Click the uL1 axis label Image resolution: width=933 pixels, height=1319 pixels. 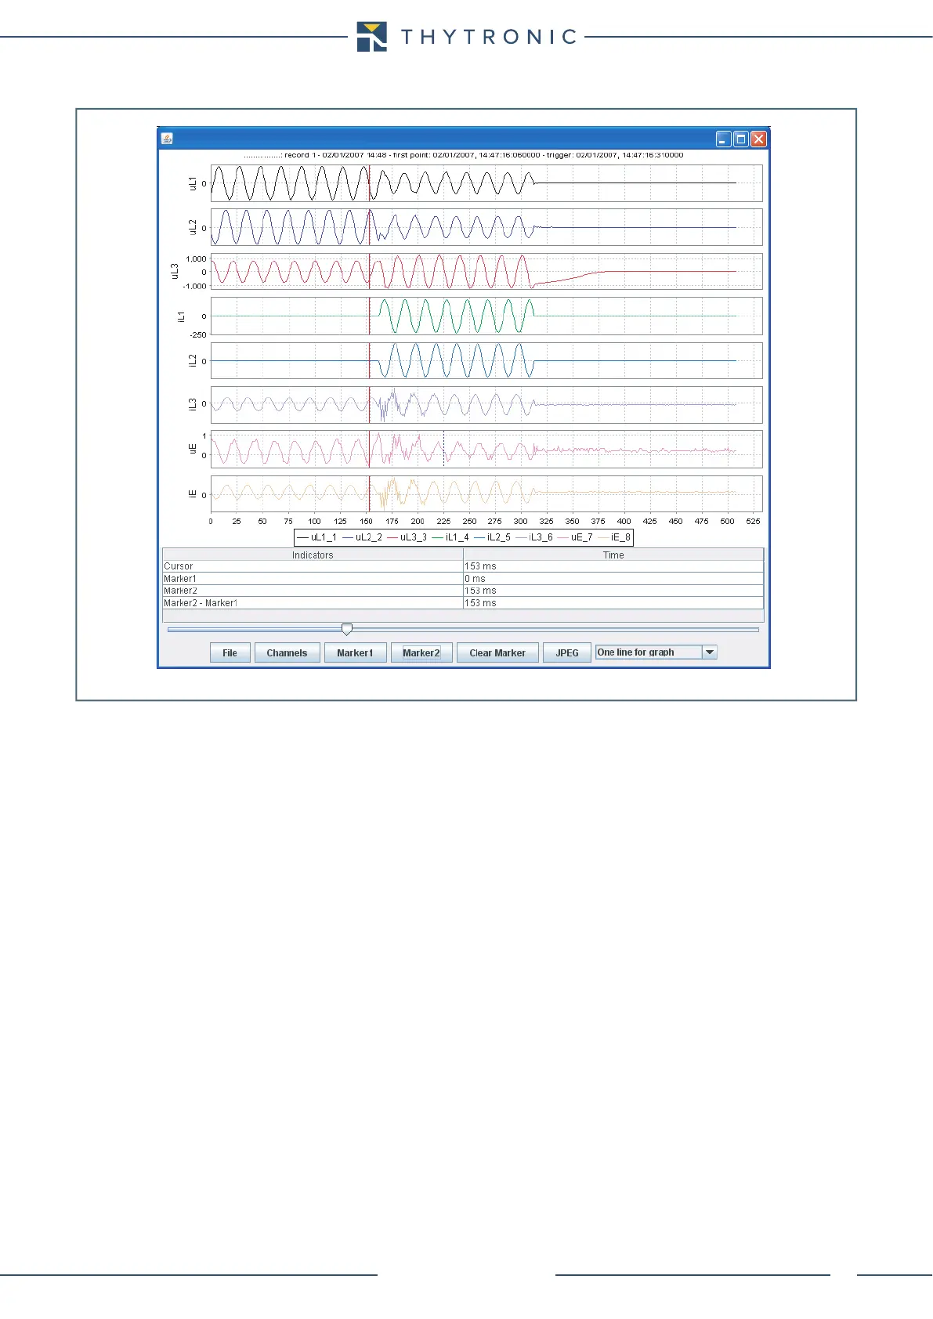(193, 183)
